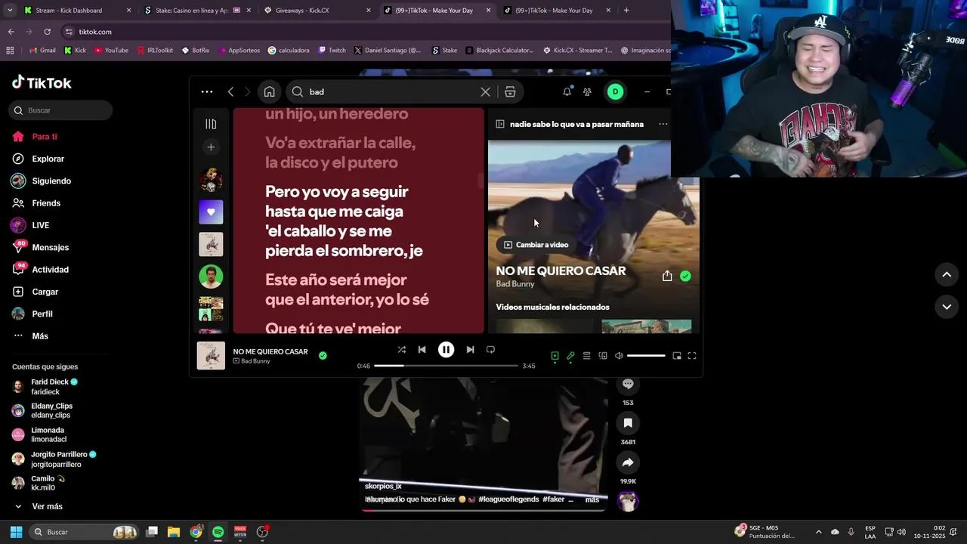
Task: Mute Spotify volume speaker icon
Action: click(619, 356)
